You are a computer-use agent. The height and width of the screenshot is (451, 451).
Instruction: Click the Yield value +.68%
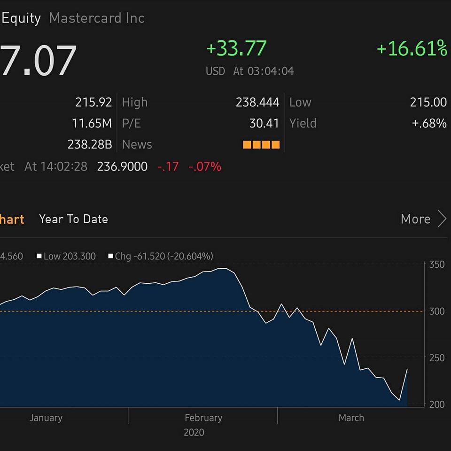click(429, 124)
